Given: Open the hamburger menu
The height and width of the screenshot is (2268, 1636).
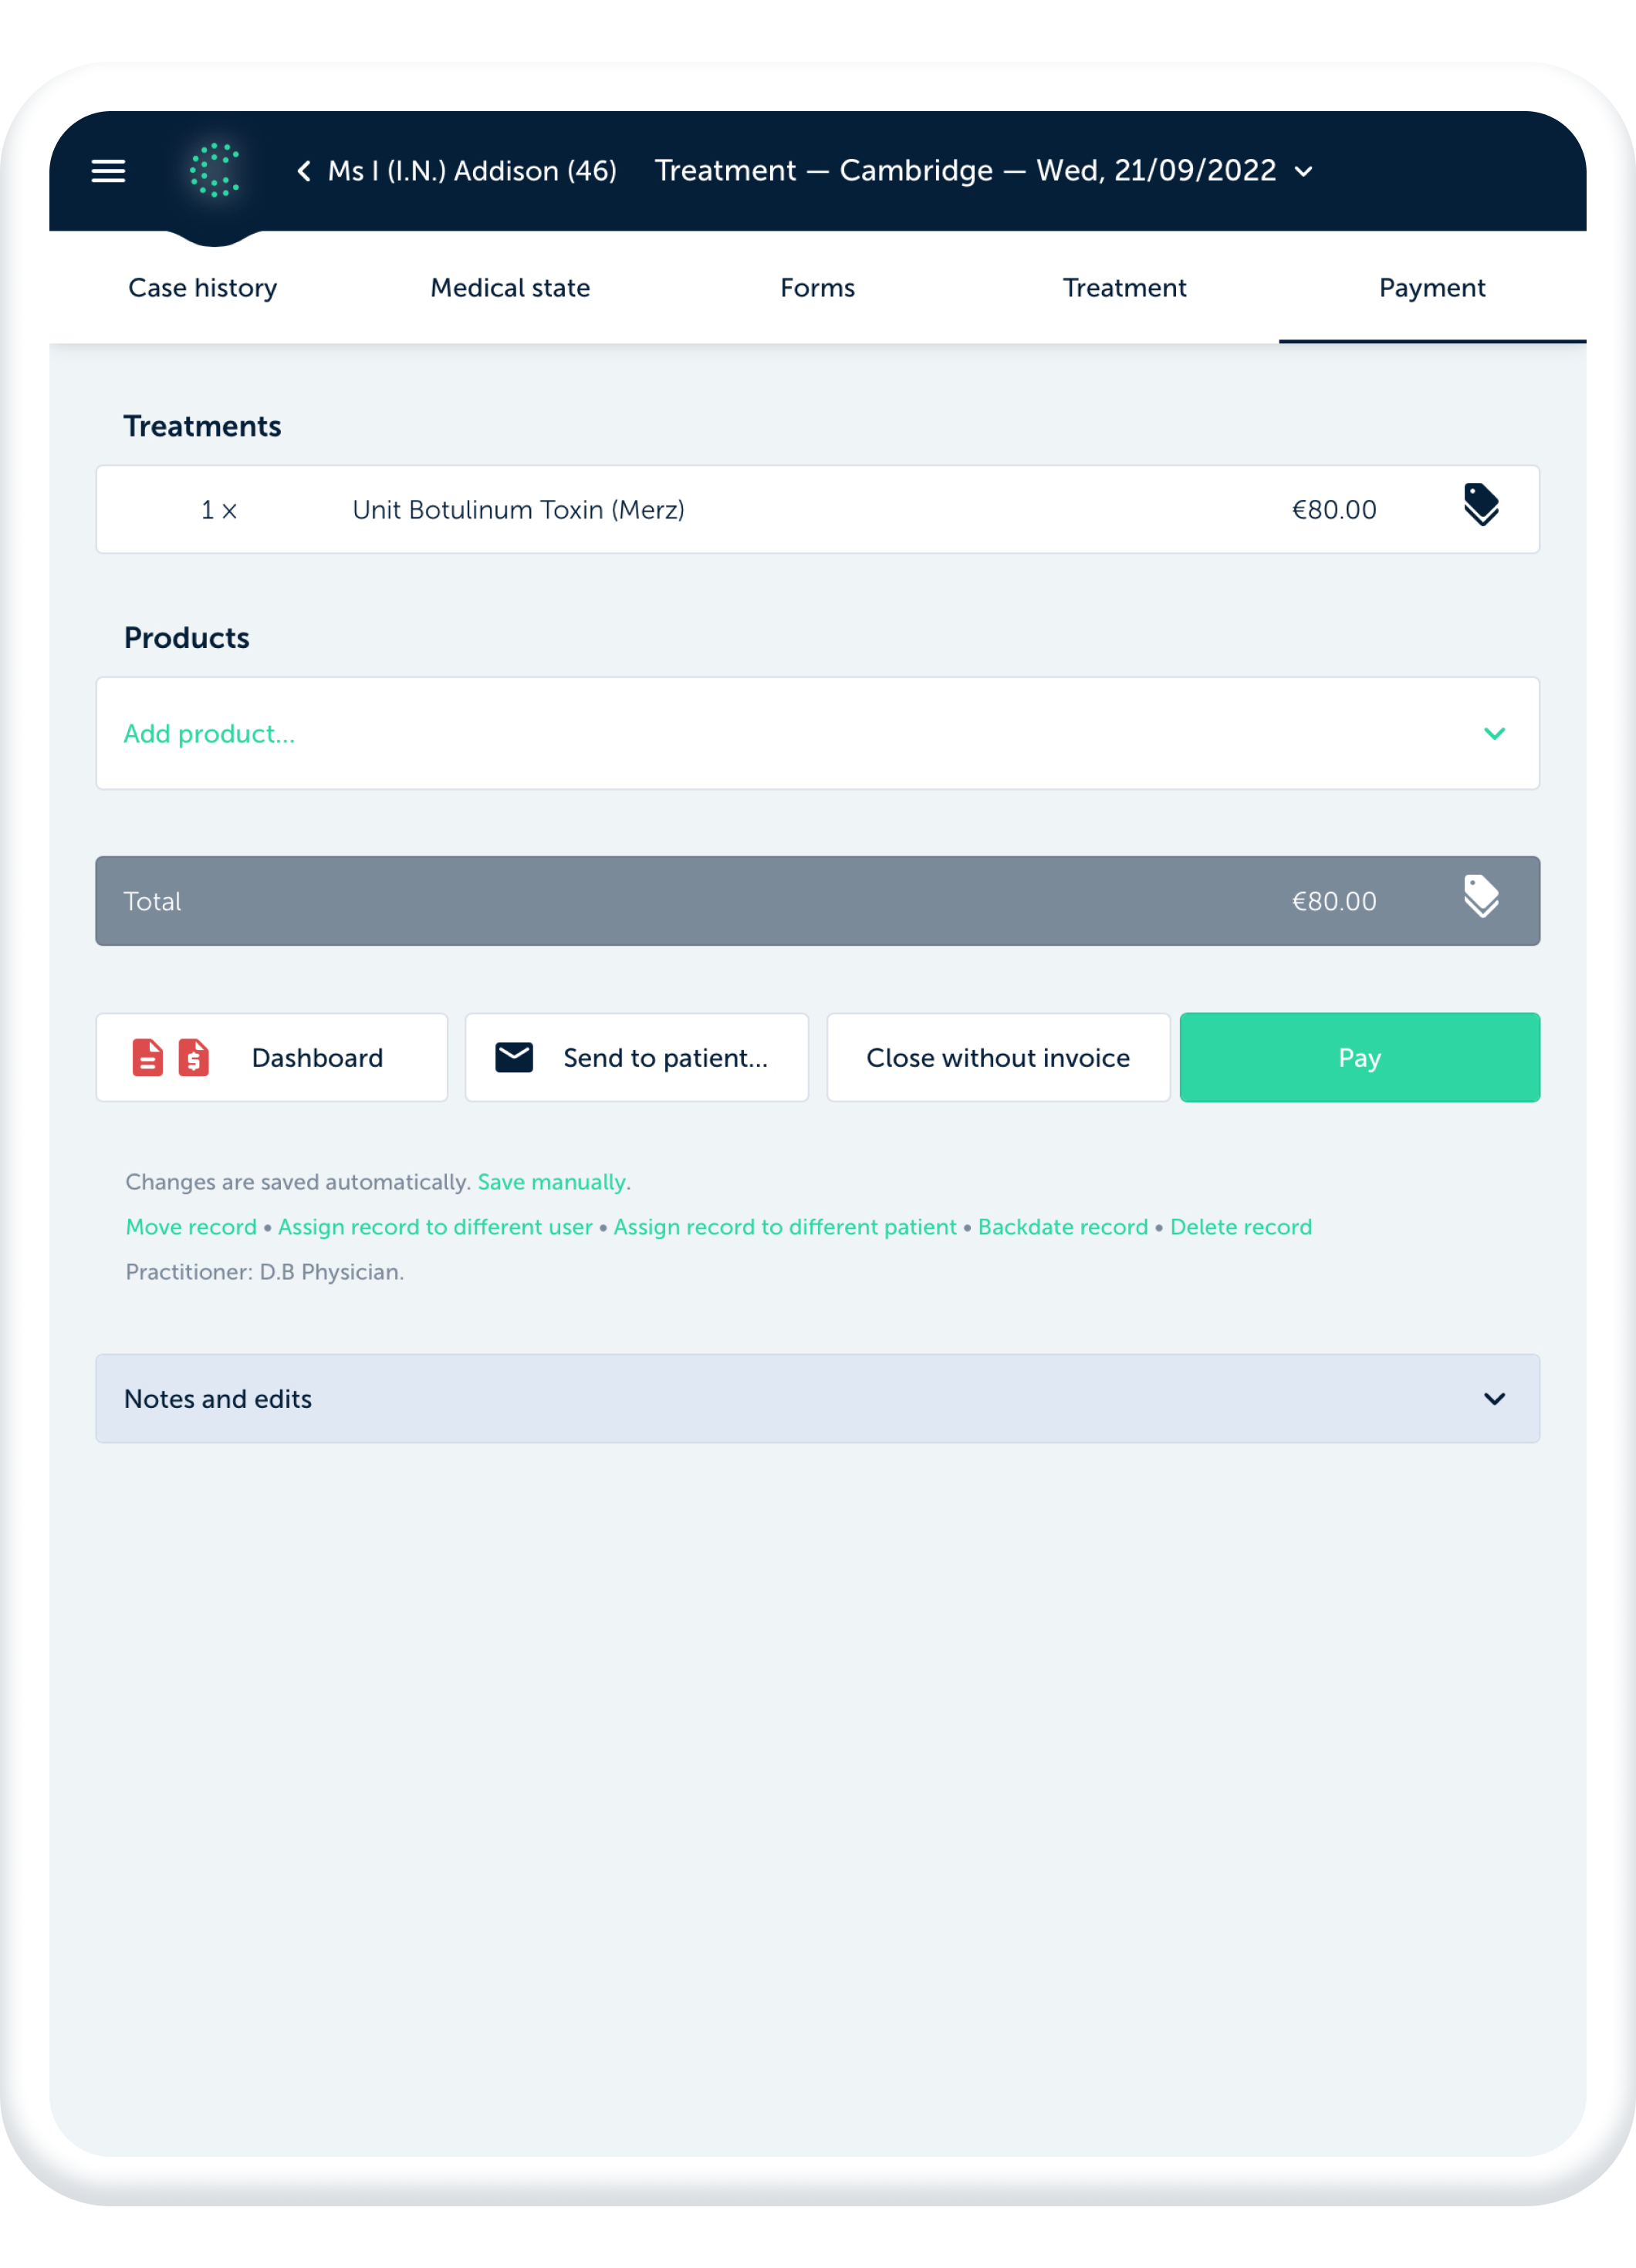Looking at the screenshot, I should tap(108, 171).
